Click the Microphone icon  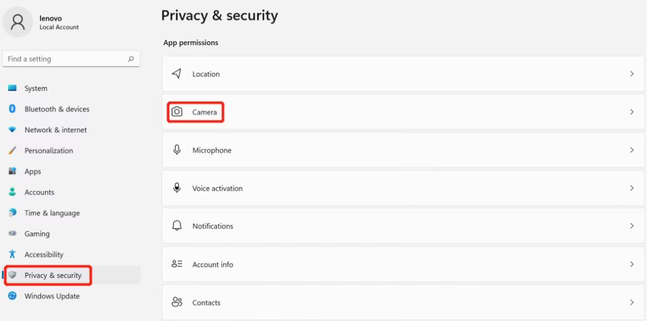(x=177, y=150)
